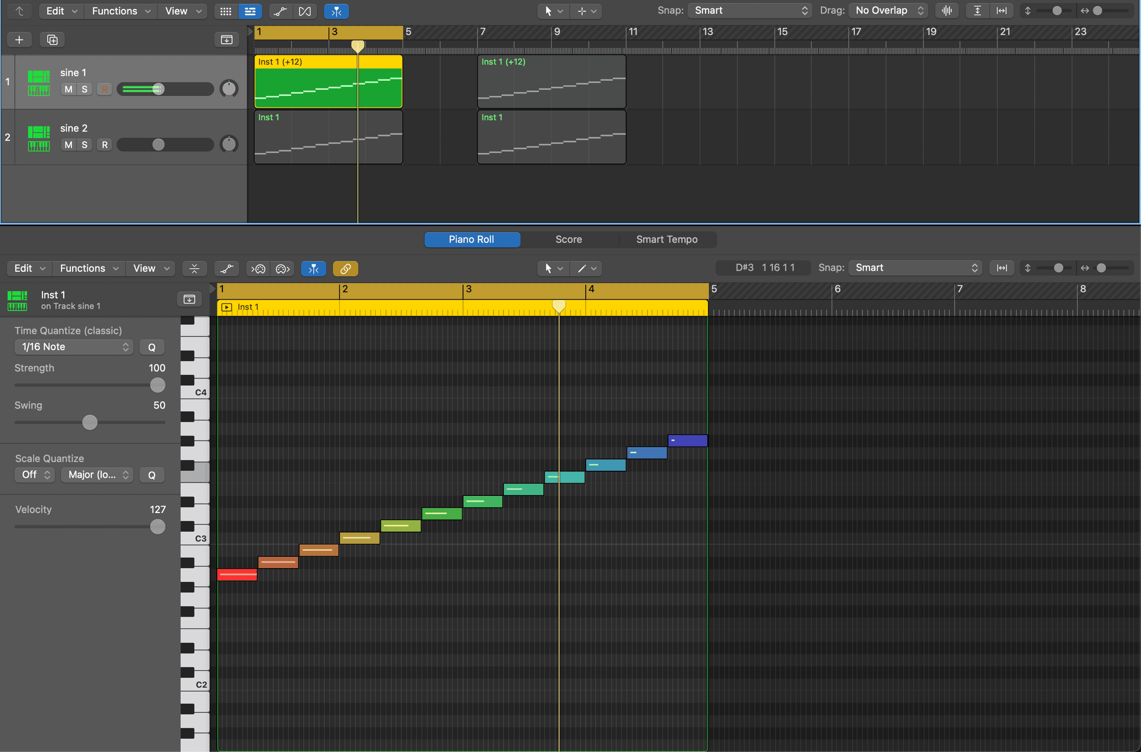The height and width of the screenshot is (752, 1141).
Task: Click the Time Quantize Q button
Action: point(152,347)
